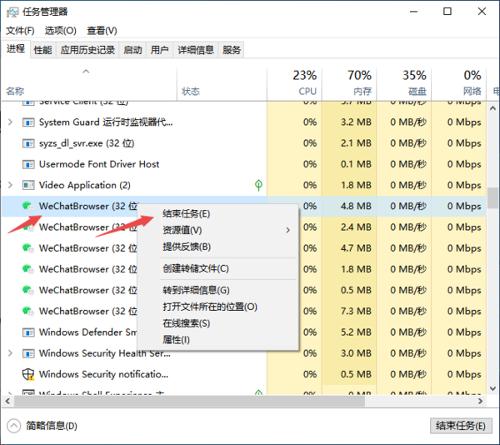Viewport: 500px width, 445px height.
Task: Click the WeChat icon on the 7.3 MB row
Action: coord(28,311)
